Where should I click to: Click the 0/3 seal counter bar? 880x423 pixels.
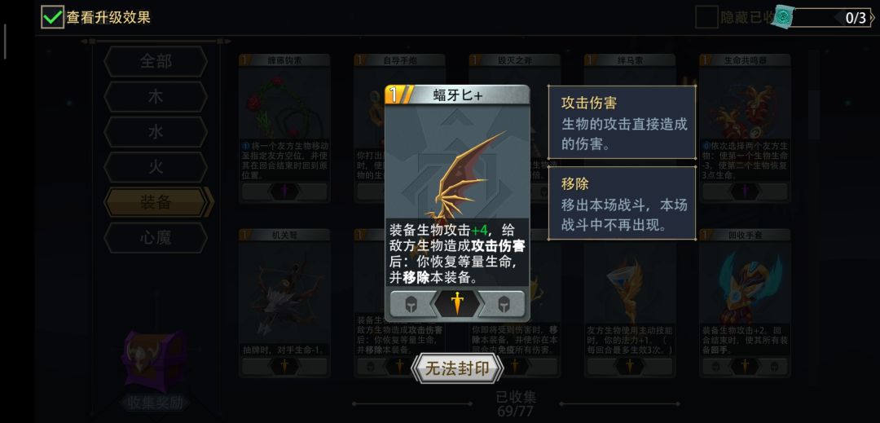point(832,17)
